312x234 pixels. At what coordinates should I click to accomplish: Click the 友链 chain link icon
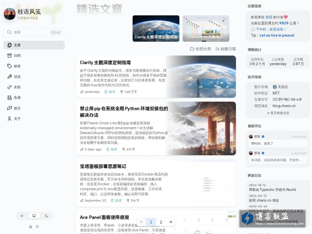point(10,87)
